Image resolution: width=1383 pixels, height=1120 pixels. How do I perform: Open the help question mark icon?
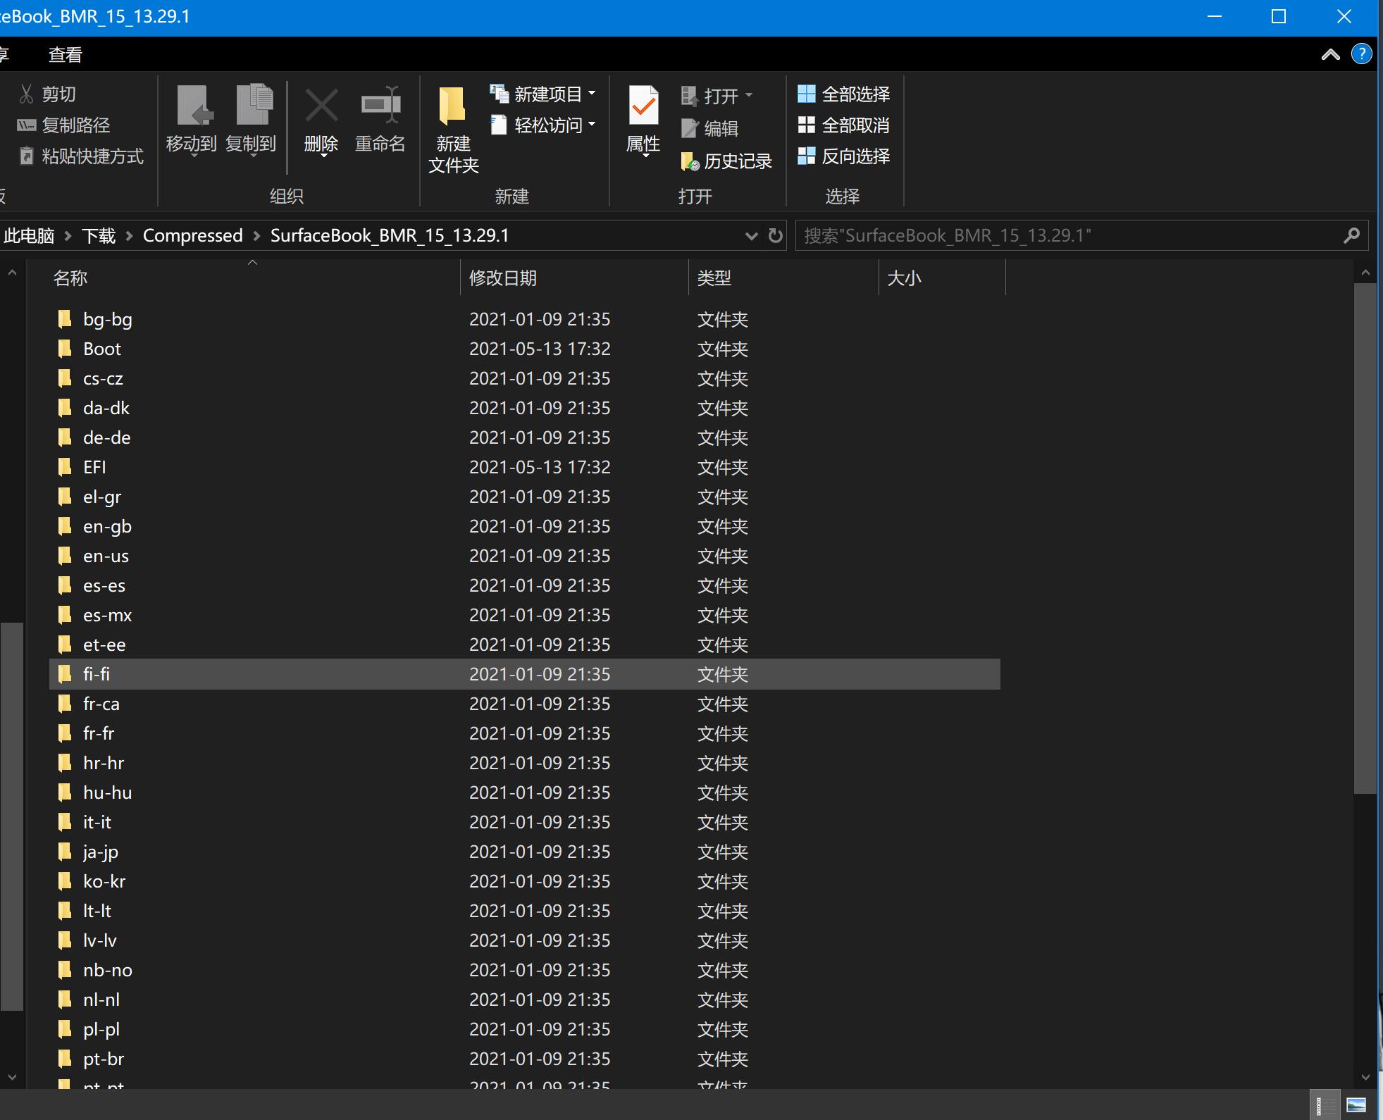tap(1361, 54)
